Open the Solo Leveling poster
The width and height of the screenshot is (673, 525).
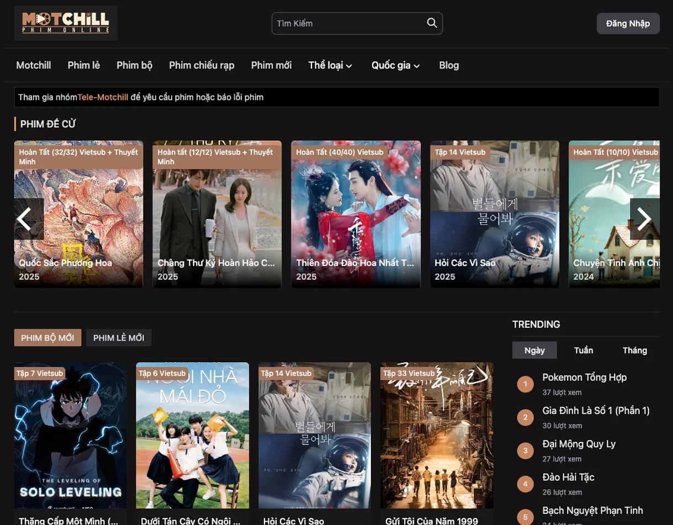pos(70,435)
